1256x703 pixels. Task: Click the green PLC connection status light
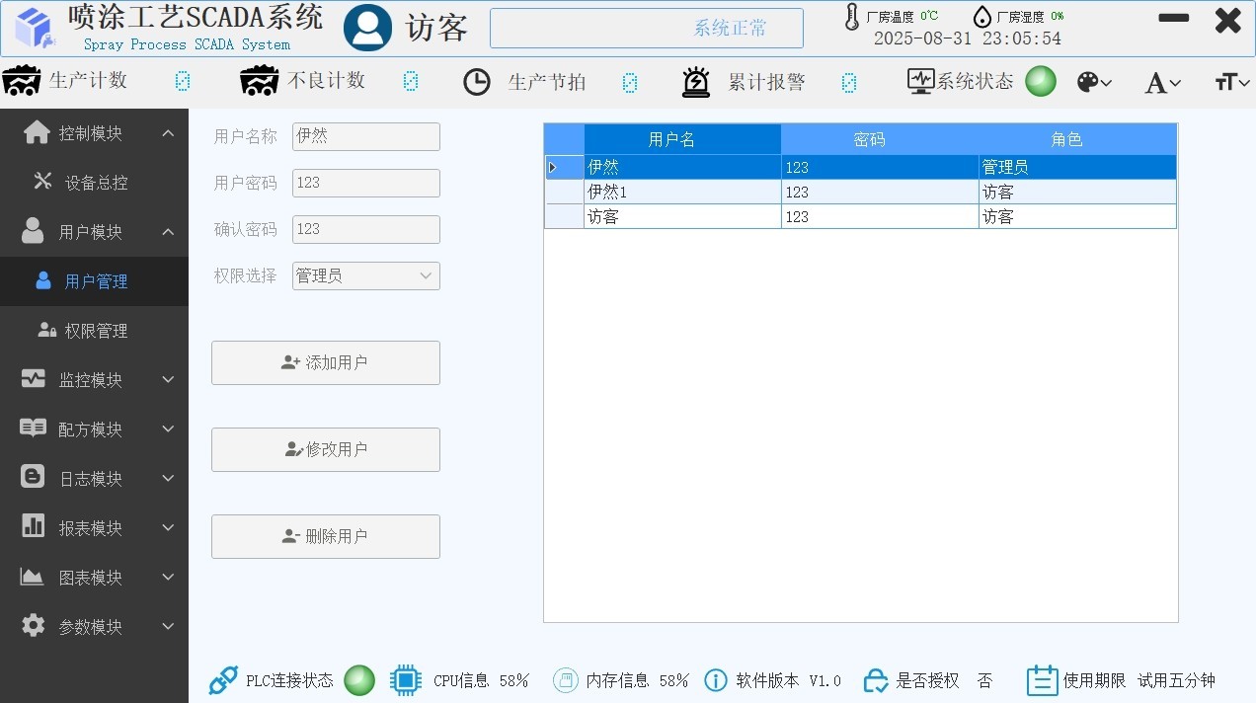(359, 680)
